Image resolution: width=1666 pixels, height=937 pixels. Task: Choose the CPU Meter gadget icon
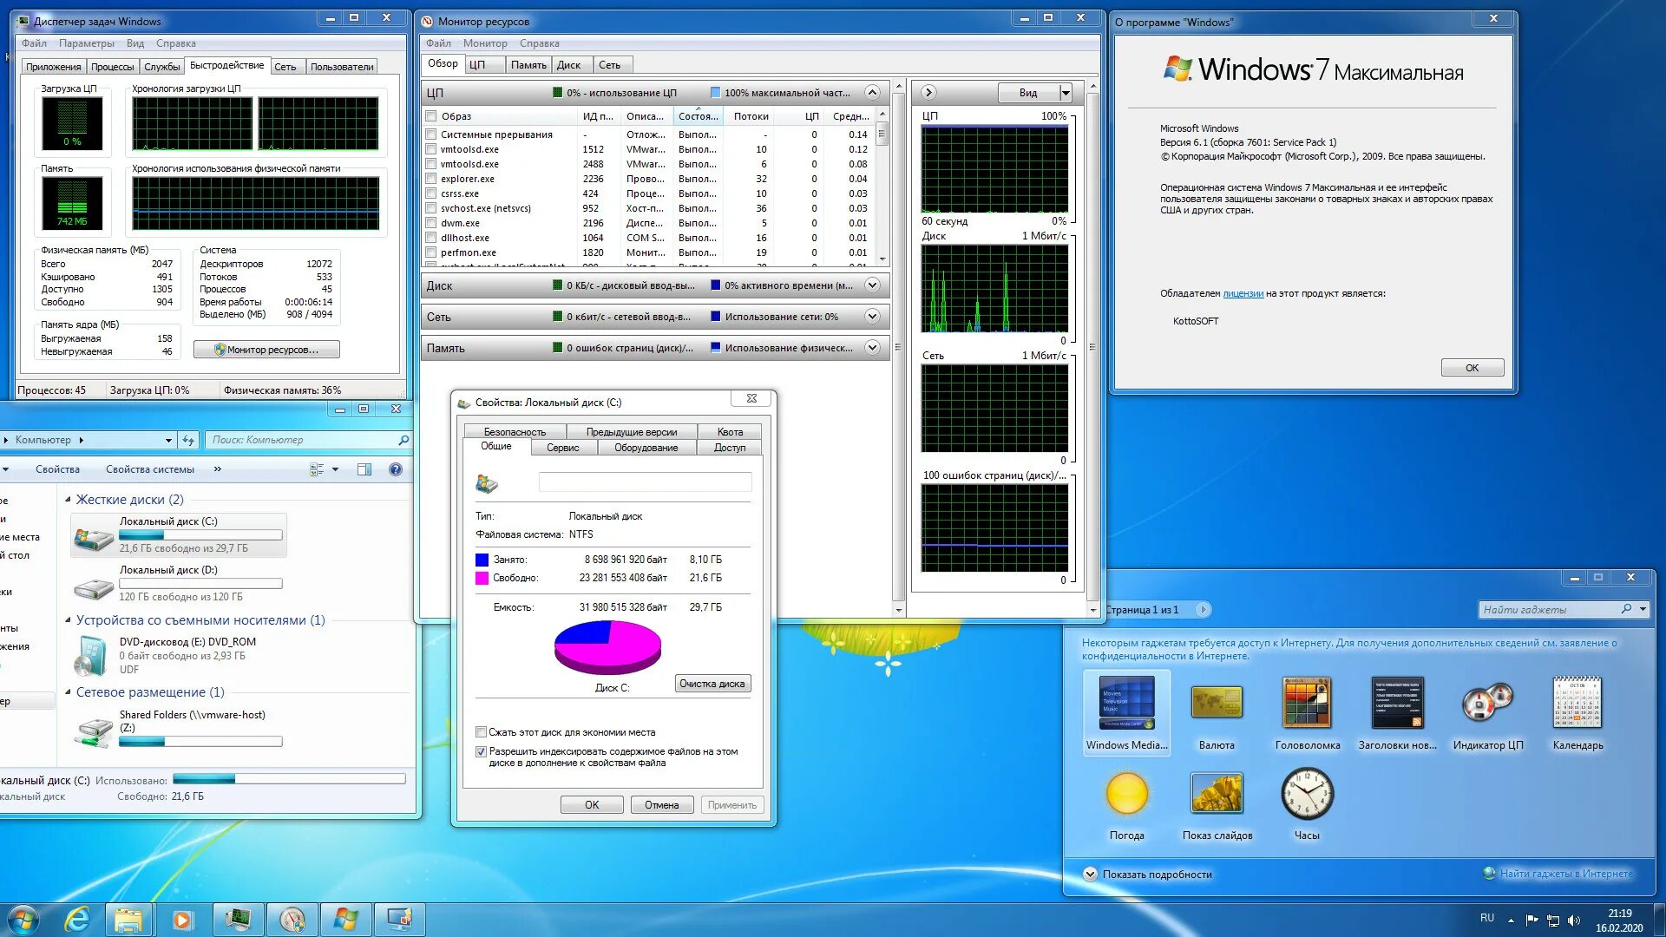click(x=1487, y=703)
